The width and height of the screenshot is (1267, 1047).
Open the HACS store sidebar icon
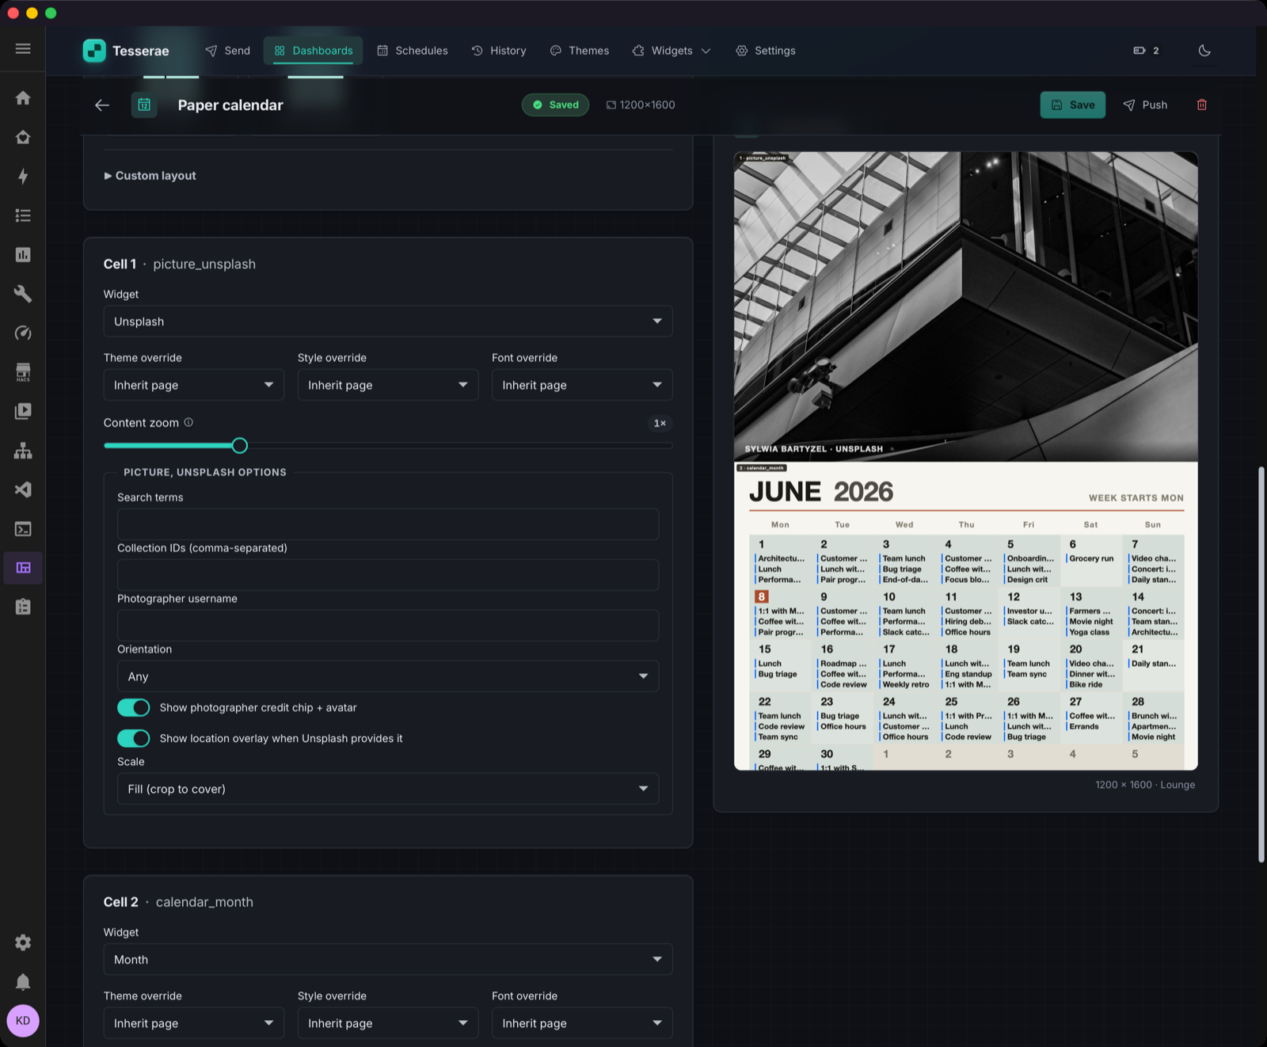(x=23, y=372)
